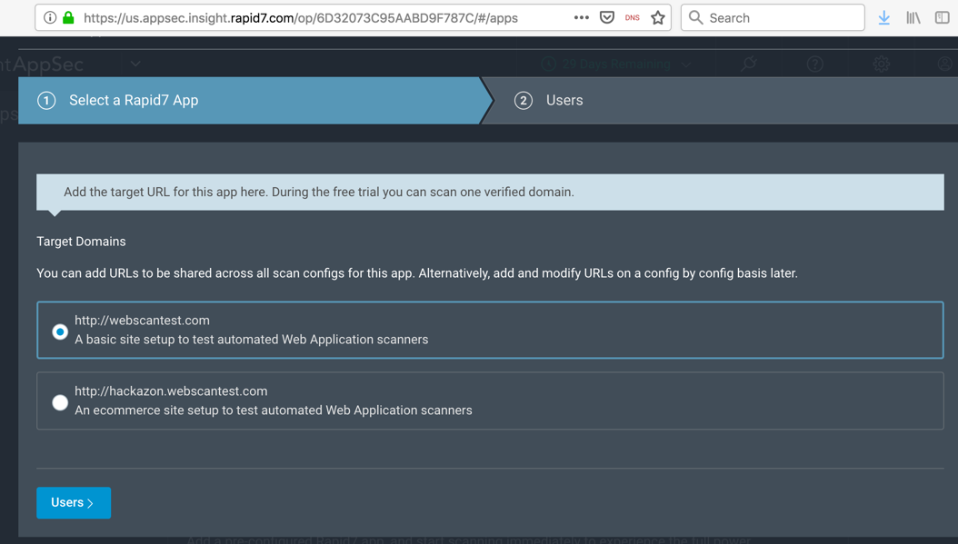Expand the InsightAppSec product dropdown chevron

tap(135, 64)
